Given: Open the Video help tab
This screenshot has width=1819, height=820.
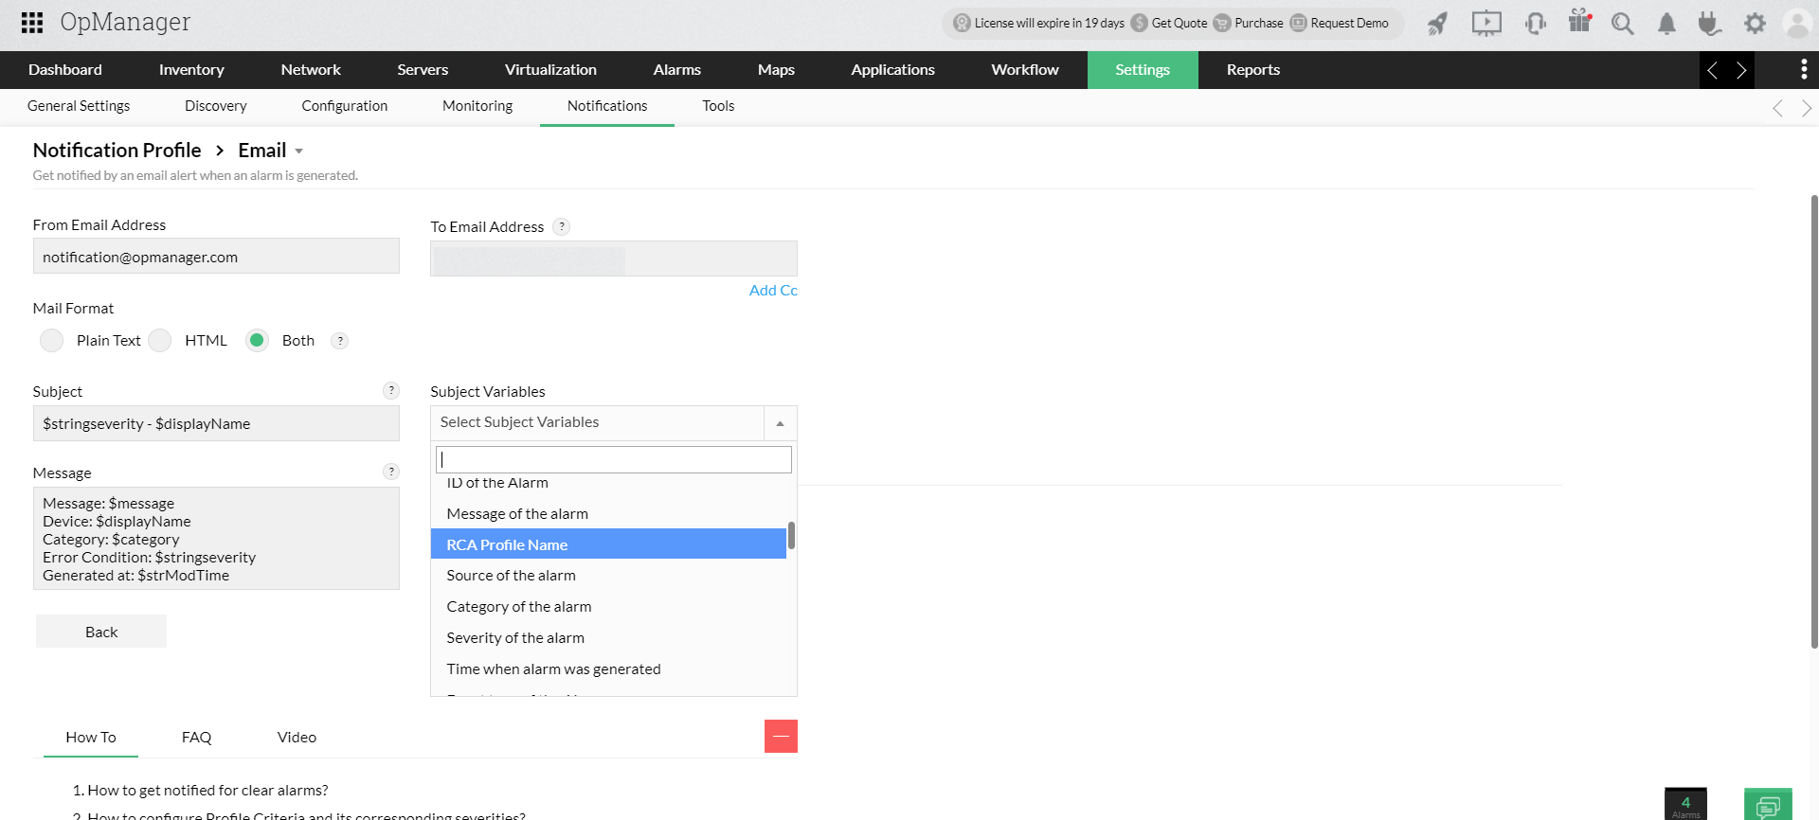Looking at the screenshot, I should pyautogui.click(x=297, y=738).
